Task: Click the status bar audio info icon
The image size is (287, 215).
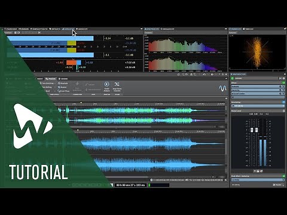Action: [x=151, y=180]
